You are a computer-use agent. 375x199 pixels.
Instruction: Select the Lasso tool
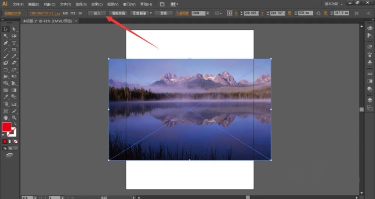click(14, 36)
